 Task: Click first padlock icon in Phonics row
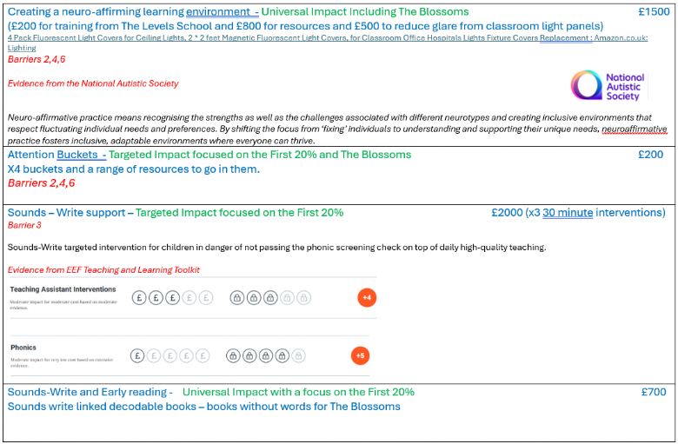[233, 355]
